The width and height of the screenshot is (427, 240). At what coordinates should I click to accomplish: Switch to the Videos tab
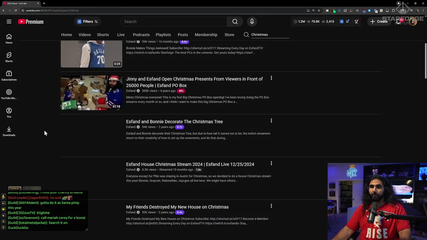85,35
